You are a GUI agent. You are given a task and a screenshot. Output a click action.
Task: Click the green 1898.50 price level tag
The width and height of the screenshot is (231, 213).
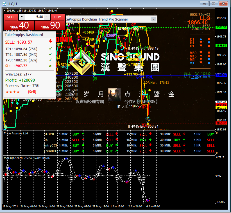click(x=221, y=46)
